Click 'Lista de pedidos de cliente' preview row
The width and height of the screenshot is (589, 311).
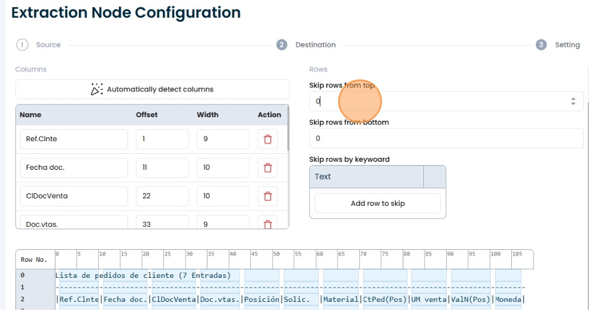click(x=143, y=276)
